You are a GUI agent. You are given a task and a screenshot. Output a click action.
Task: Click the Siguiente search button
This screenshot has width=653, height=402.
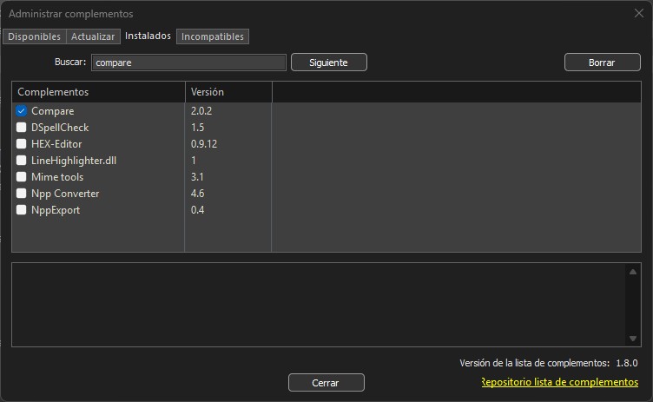pos(328,63)
